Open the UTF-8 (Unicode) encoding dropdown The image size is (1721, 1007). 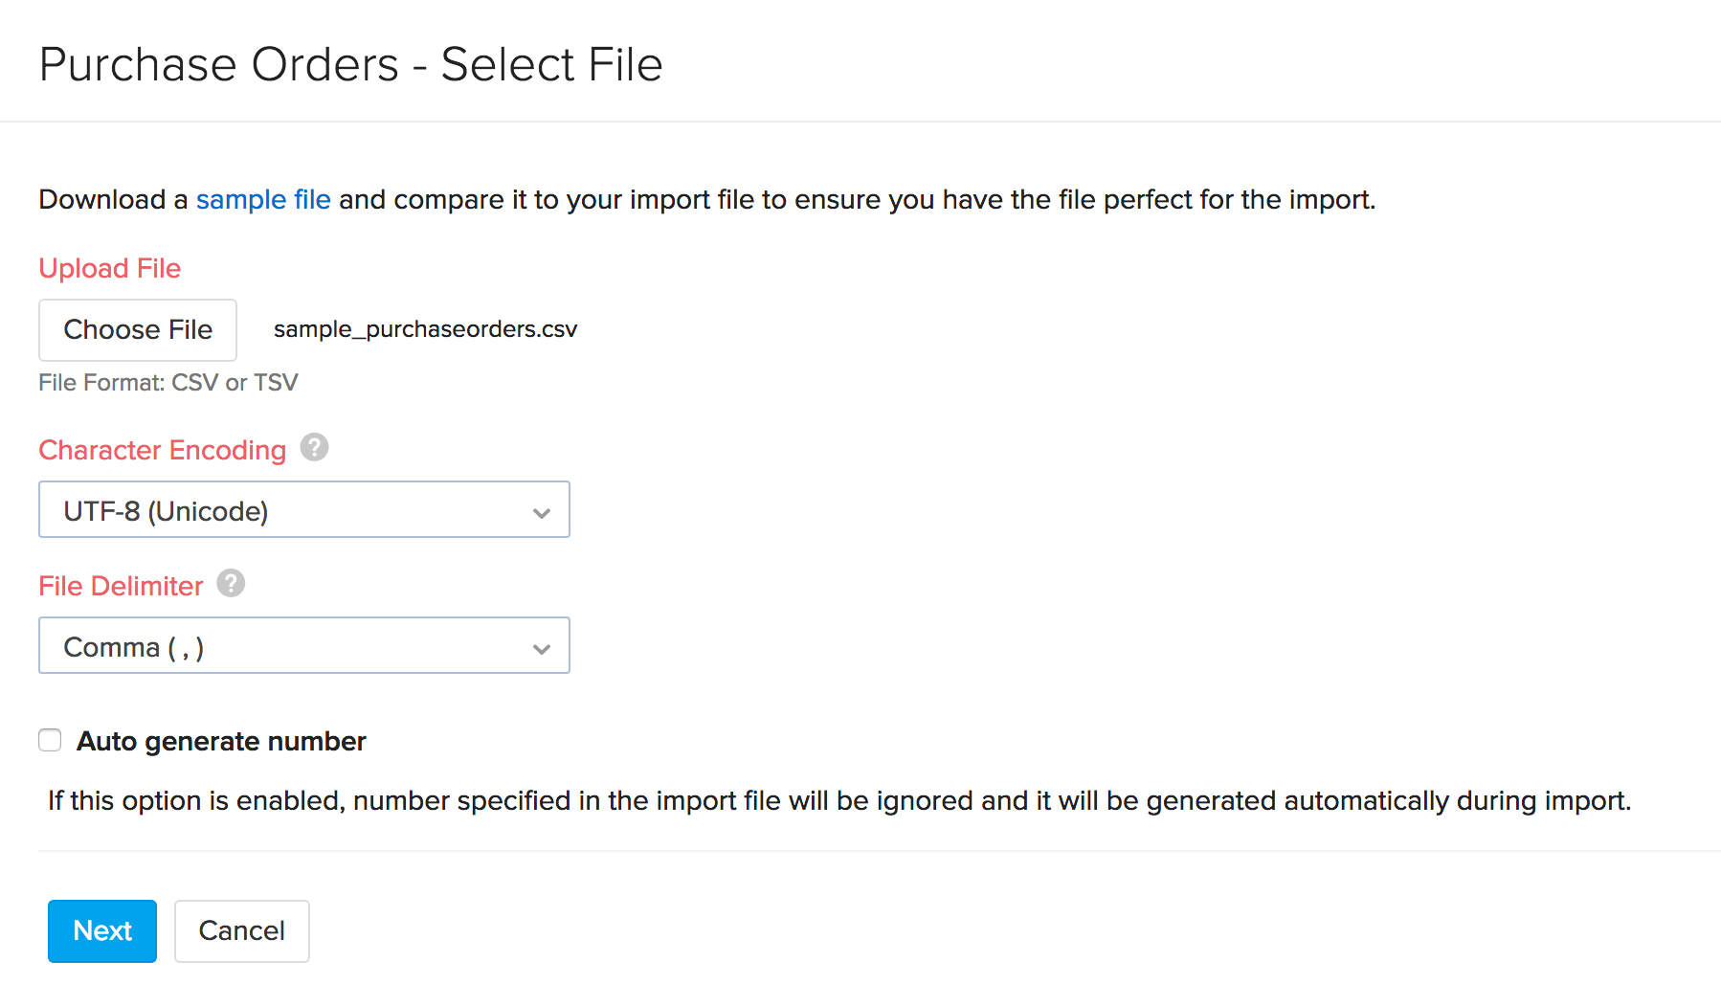pos(303,509)
